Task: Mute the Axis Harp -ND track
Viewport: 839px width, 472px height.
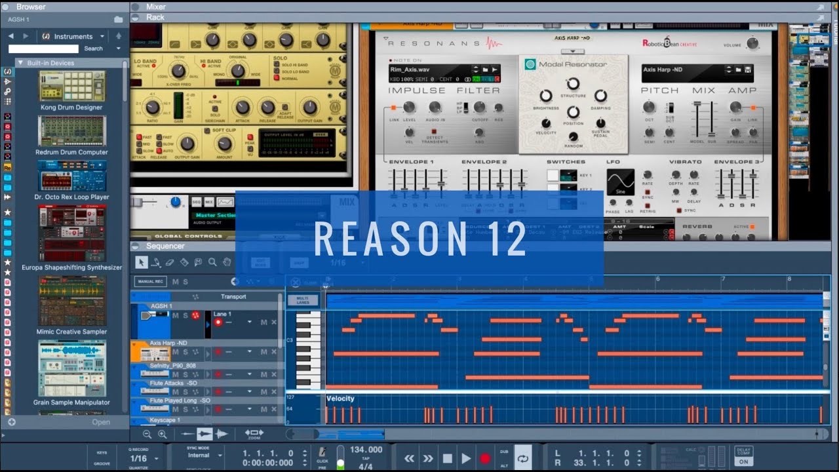Action: coord(175,352)
